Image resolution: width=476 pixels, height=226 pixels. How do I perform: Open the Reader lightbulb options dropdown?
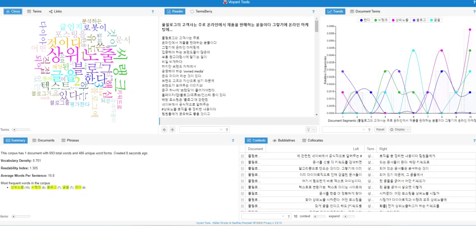[x=311, y=130]
